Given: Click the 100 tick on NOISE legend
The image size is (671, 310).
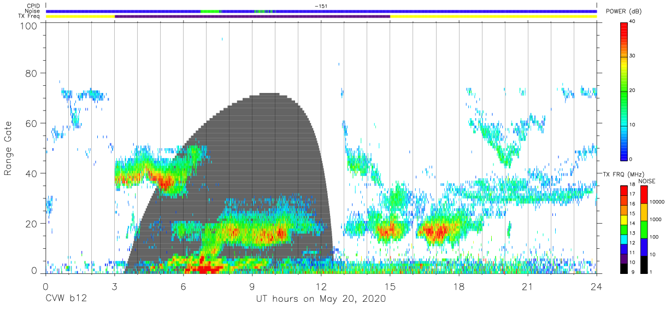Looking at the screenshot, I should 653,237.
